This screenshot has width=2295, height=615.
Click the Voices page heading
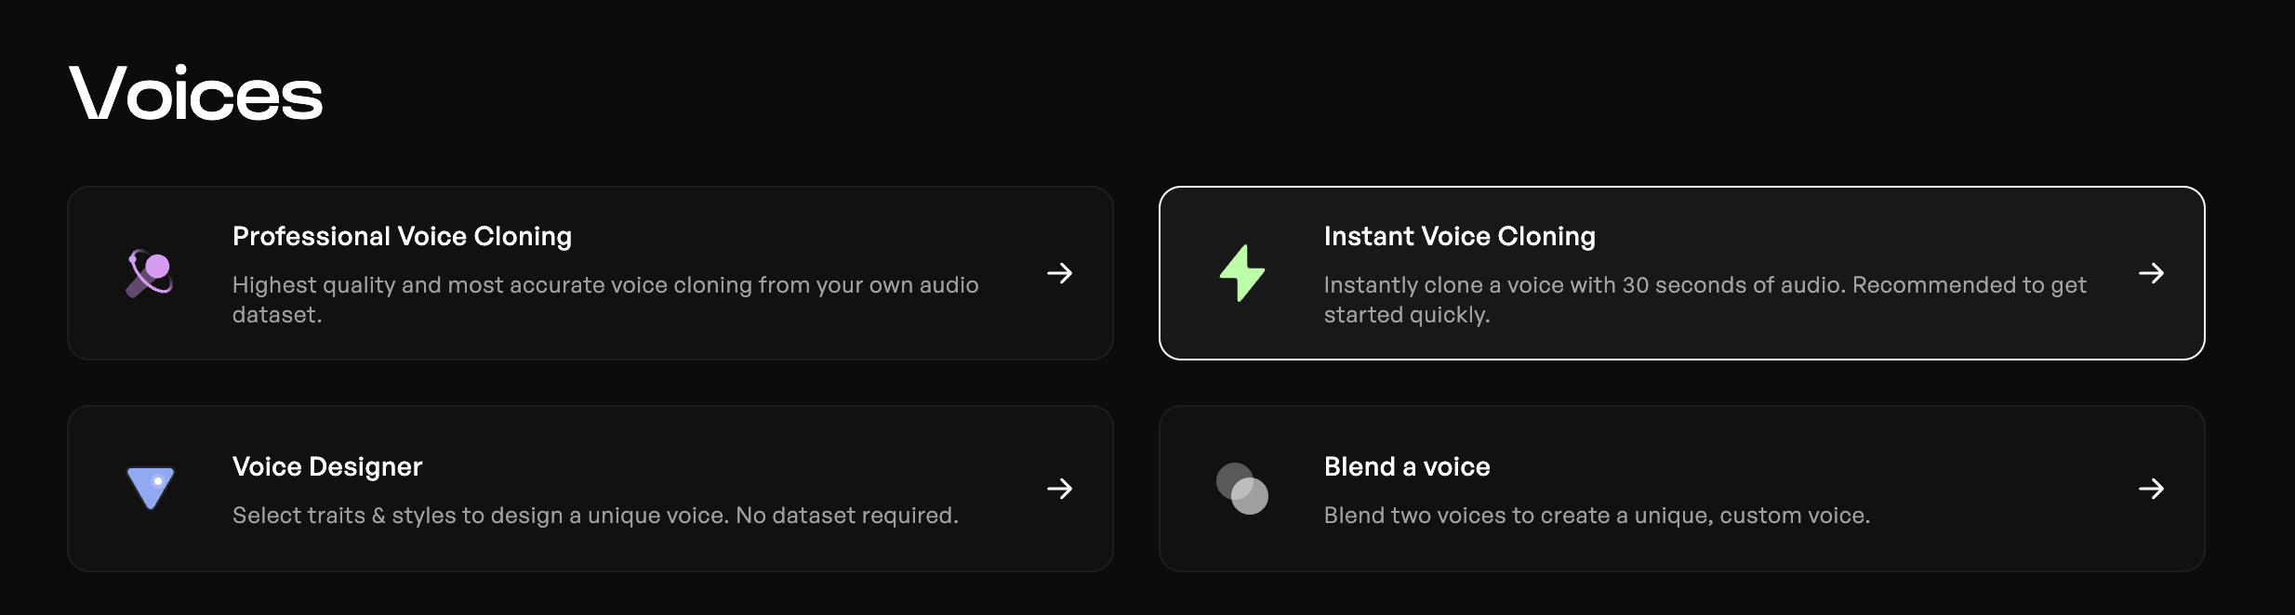196,94
